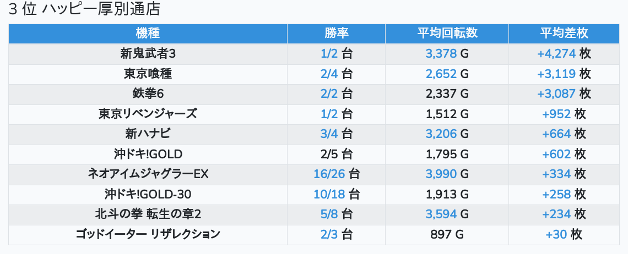Select the ネオアイムジャグラーEX row

[x=148, y=174]
